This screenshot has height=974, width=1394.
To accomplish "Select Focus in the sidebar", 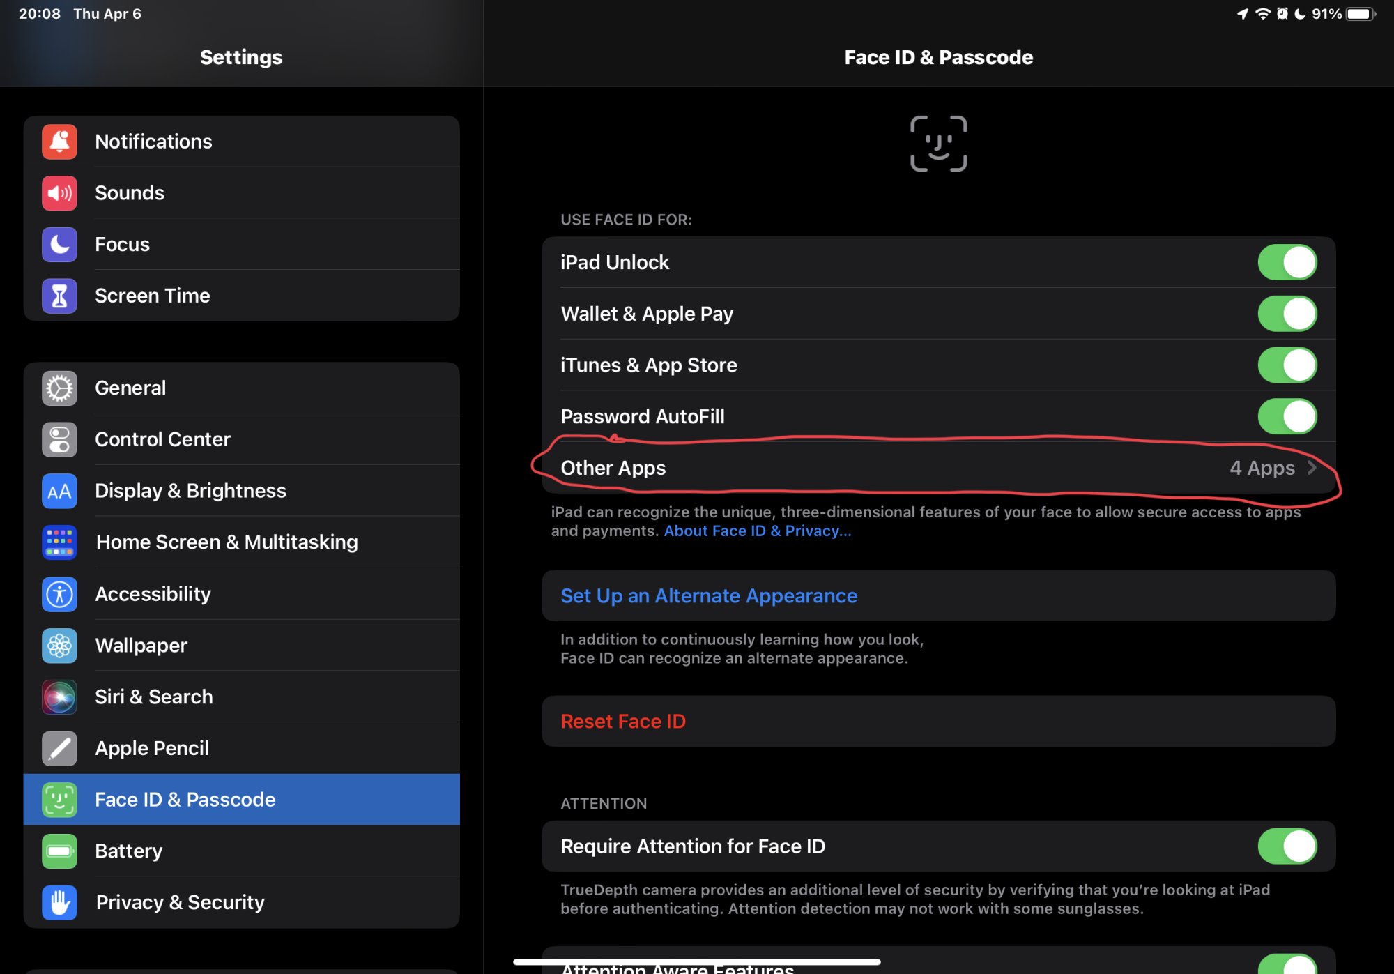I will click(x=241, y=245).
